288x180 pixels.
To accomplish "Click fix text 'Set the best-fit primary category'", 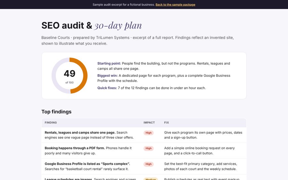I will coord(201,167).
